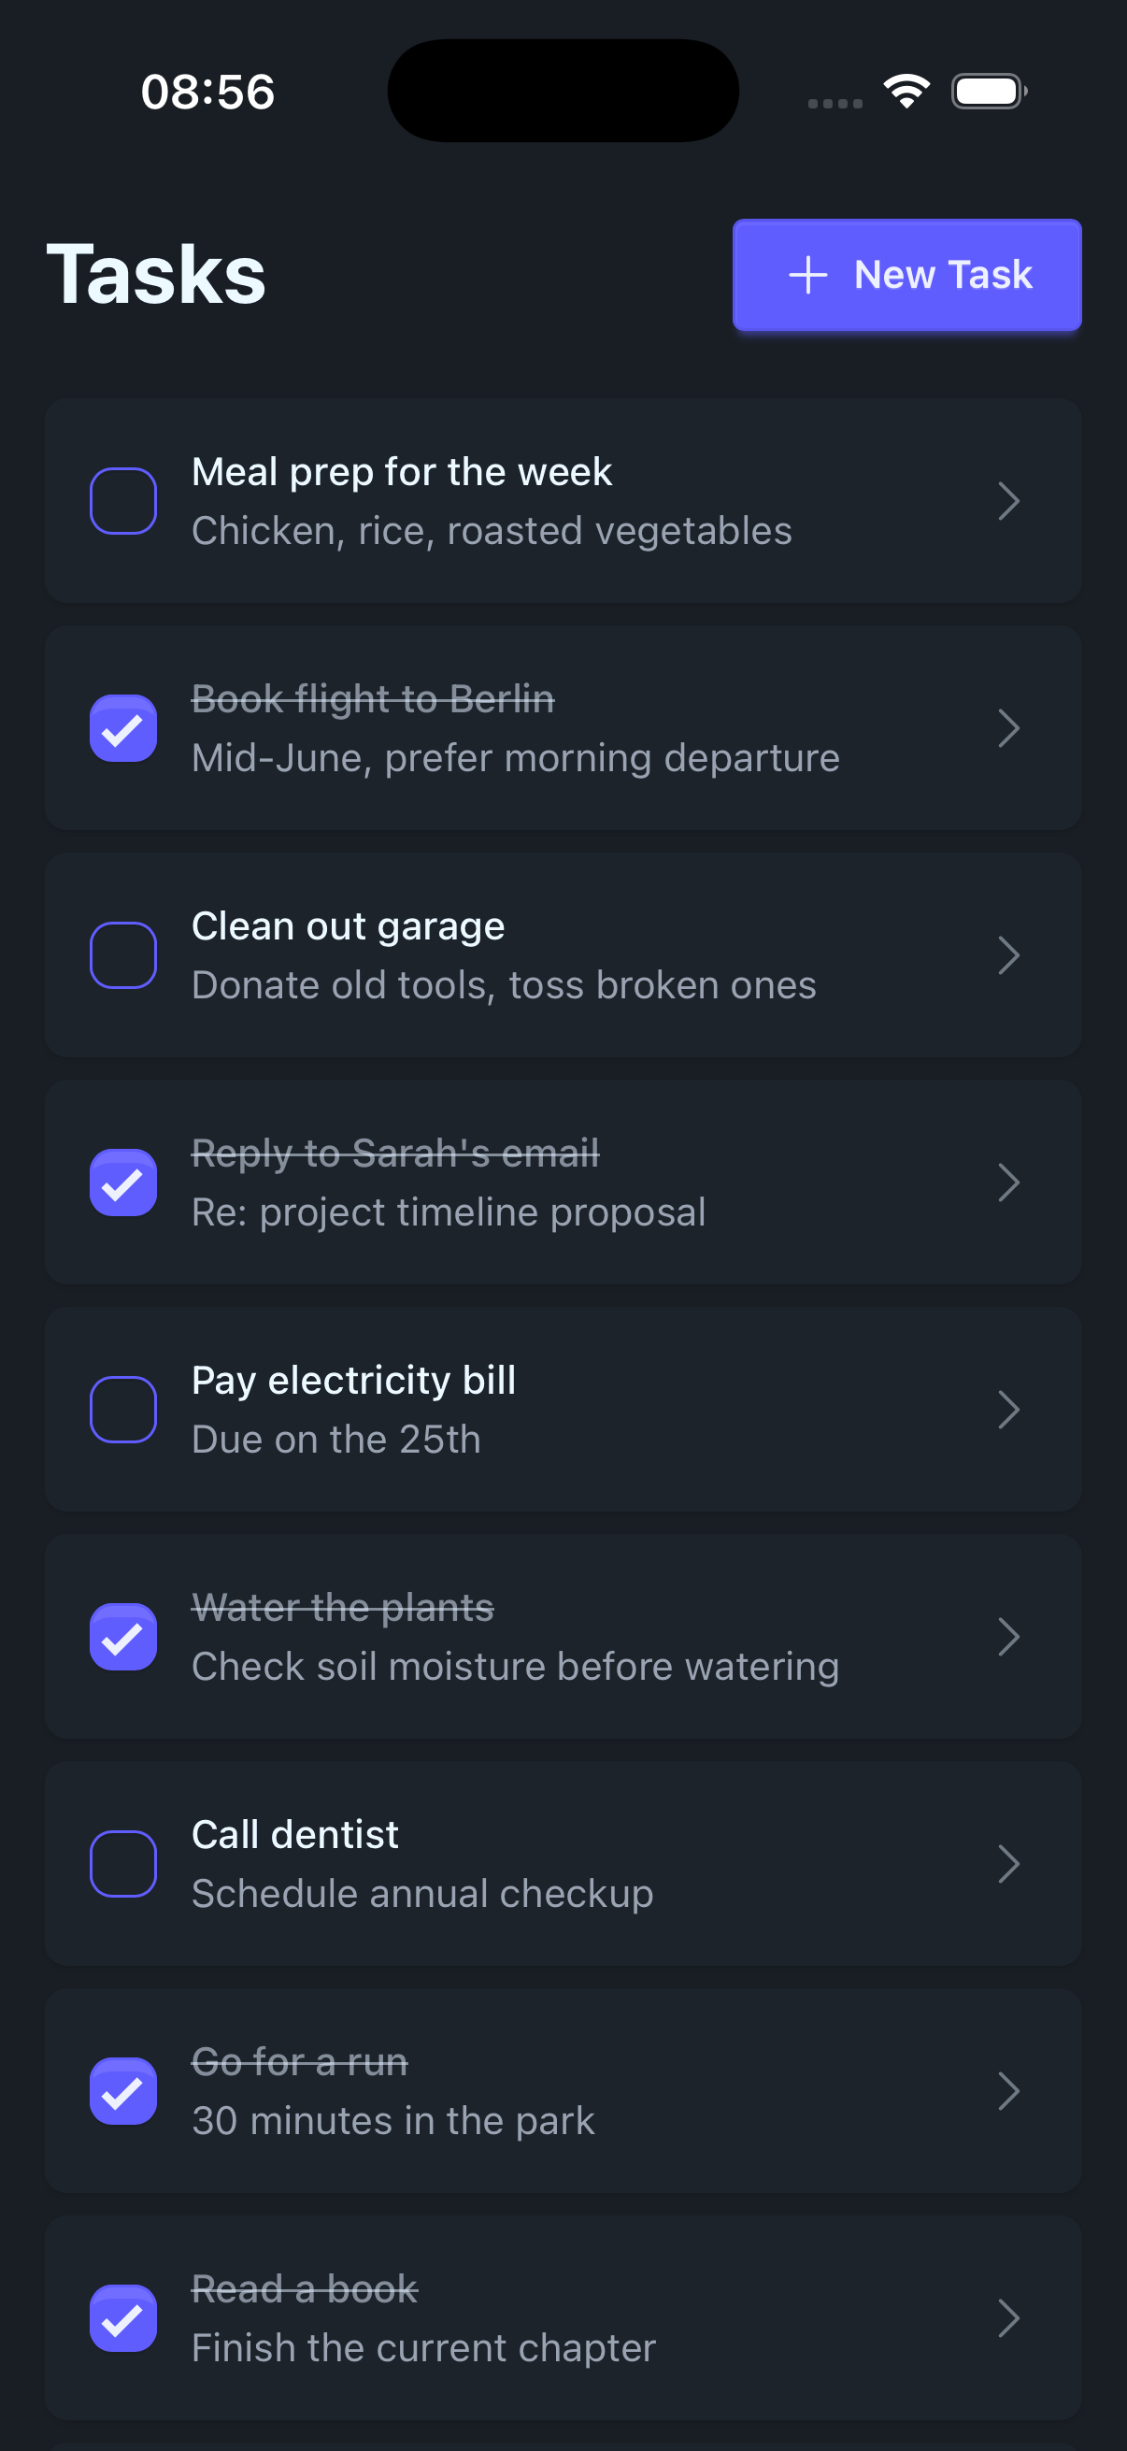1127x2451 pixels.
Task: Uncheck the Go for a run task
Action: tap(123, 2090)
